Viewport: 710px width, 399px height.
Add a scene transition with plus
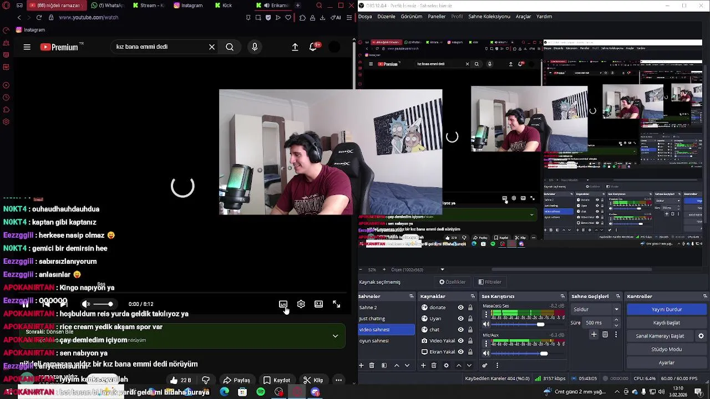594,335
